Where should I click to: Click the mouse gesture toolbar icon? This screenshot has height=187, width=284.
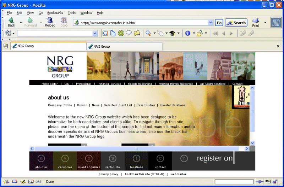click(x=160, y=33)
